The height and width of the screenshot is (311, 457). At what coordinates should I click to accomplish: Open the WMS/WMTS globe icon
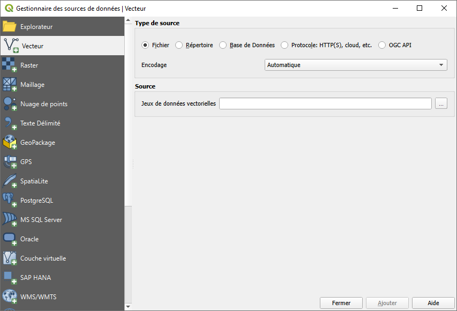(10, 297)
